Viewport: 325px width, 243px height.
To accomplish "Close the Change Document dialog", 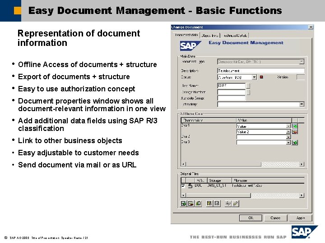I will [311, 27].
